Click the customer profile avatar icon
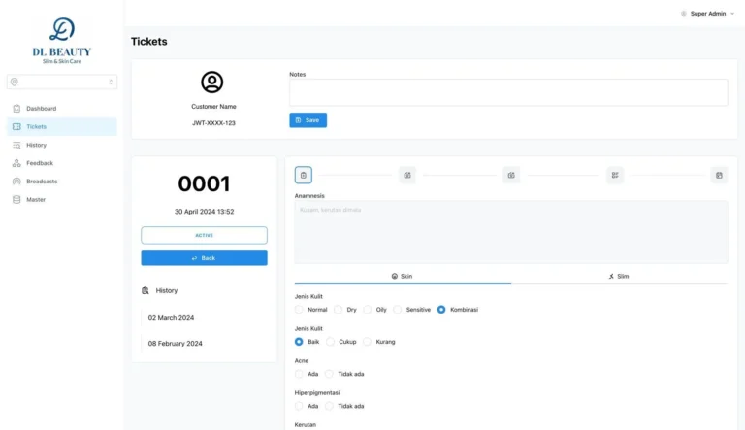Image resolution: width=745 pixels, height=430 pixels. [211, 83]
